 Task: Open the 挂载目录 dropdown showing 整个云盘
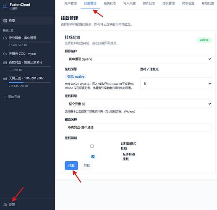coord(138,104)
